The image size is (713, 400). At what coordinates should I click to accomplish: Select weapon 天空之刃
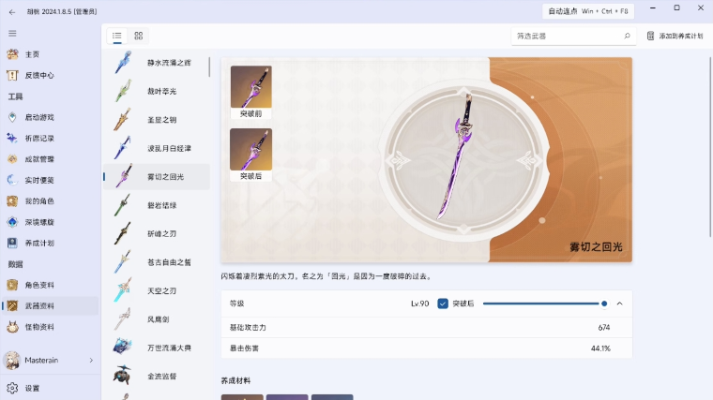pos(157,291)
